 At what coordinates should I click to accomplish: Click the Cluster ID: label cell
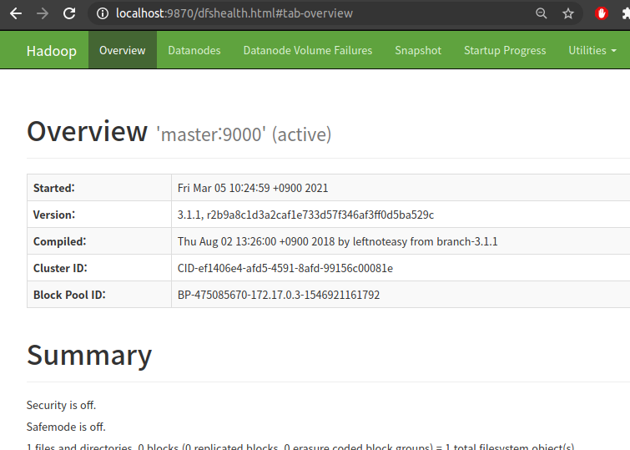tap(99, 268)
